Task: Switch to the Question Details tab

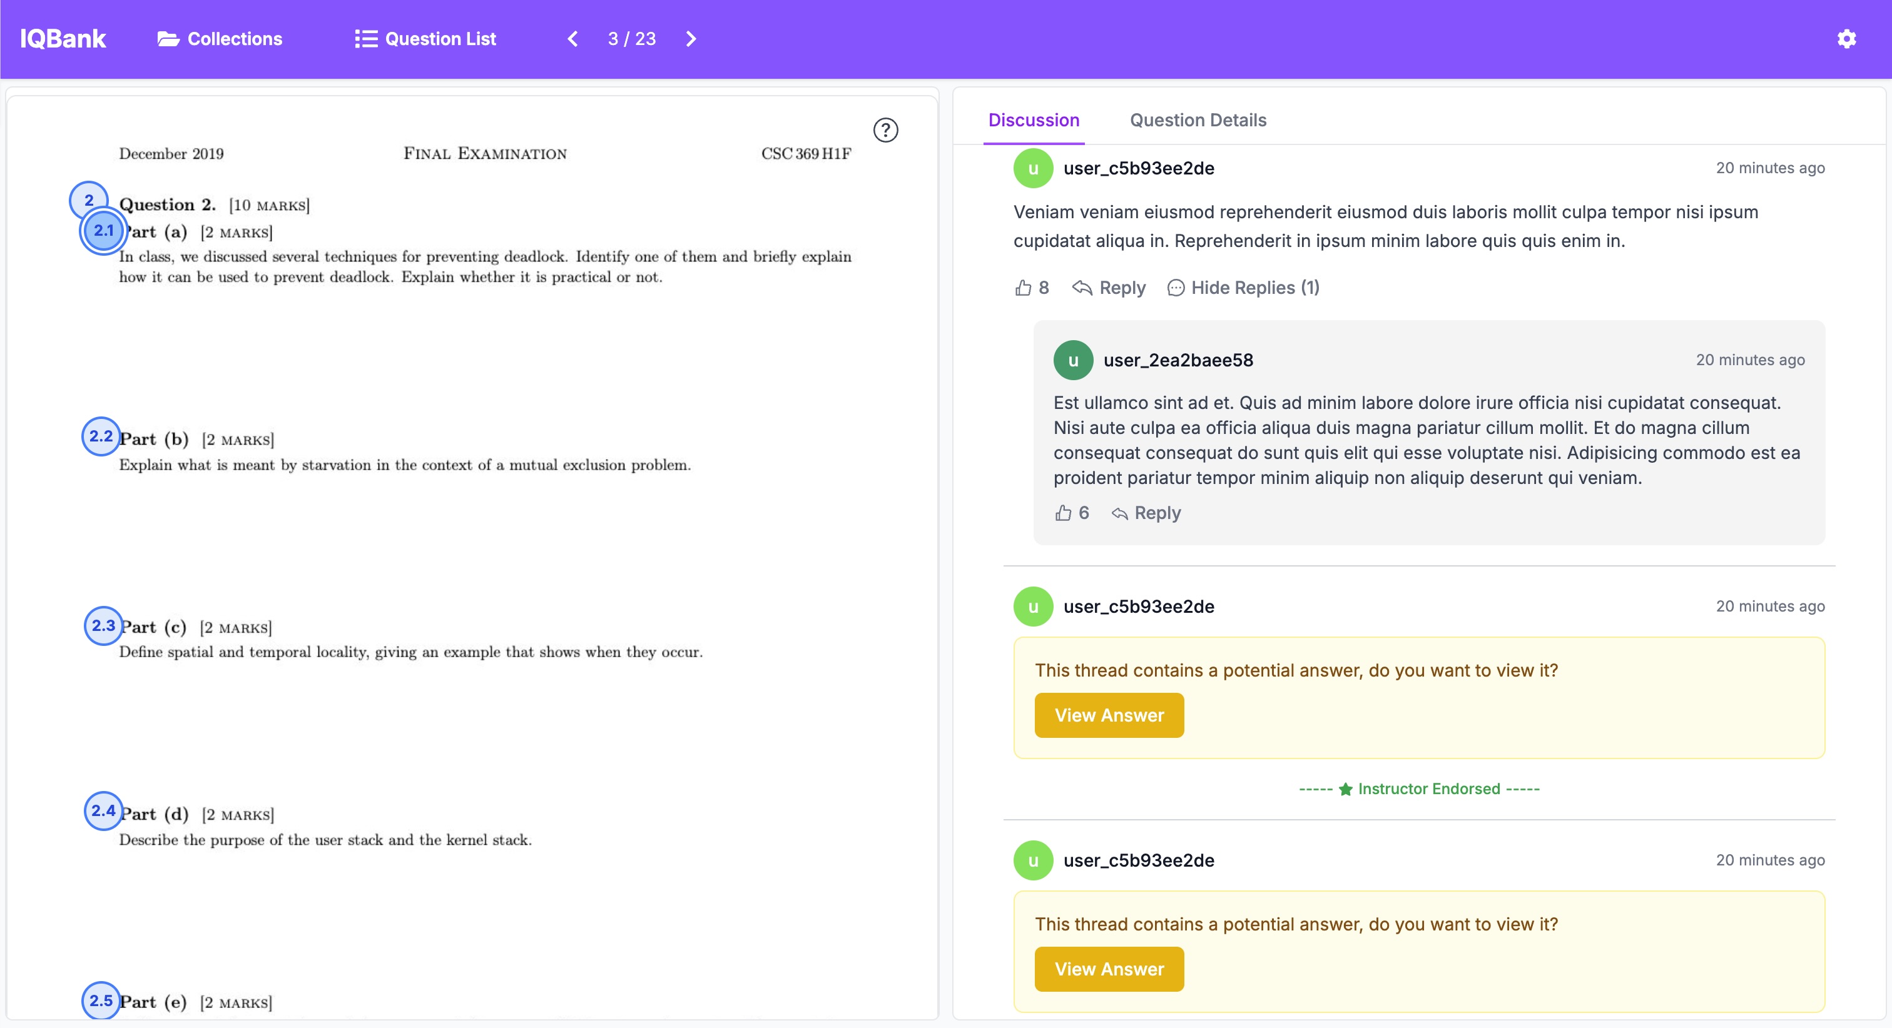Action: point(1198,119)
